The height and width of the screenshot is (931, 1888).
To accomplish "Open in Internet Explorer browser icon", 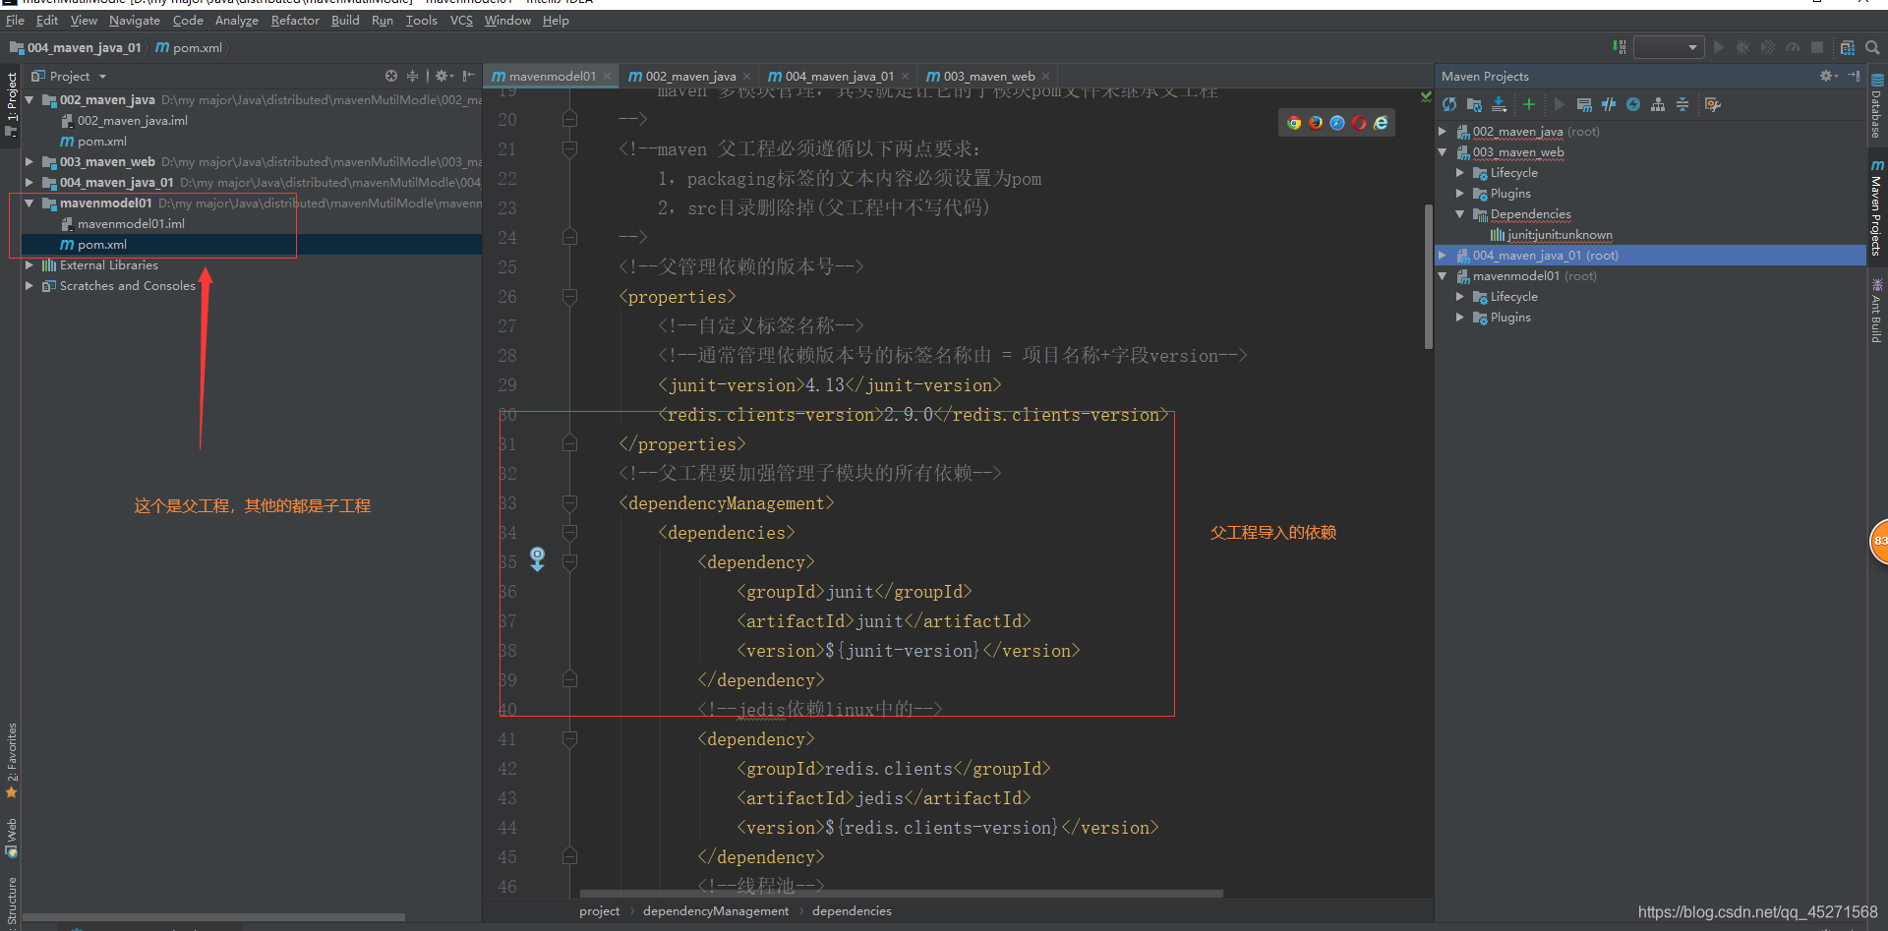I will tap(1381, 123).
